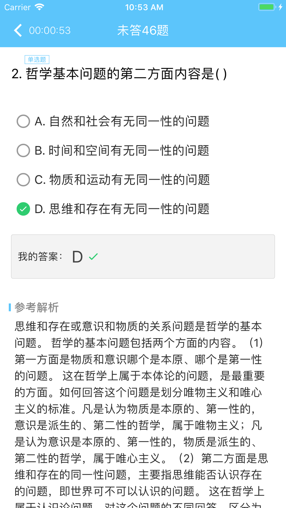Click the green checkmark beside answer D
Viewport: 286px width, 508px height.
93,257
